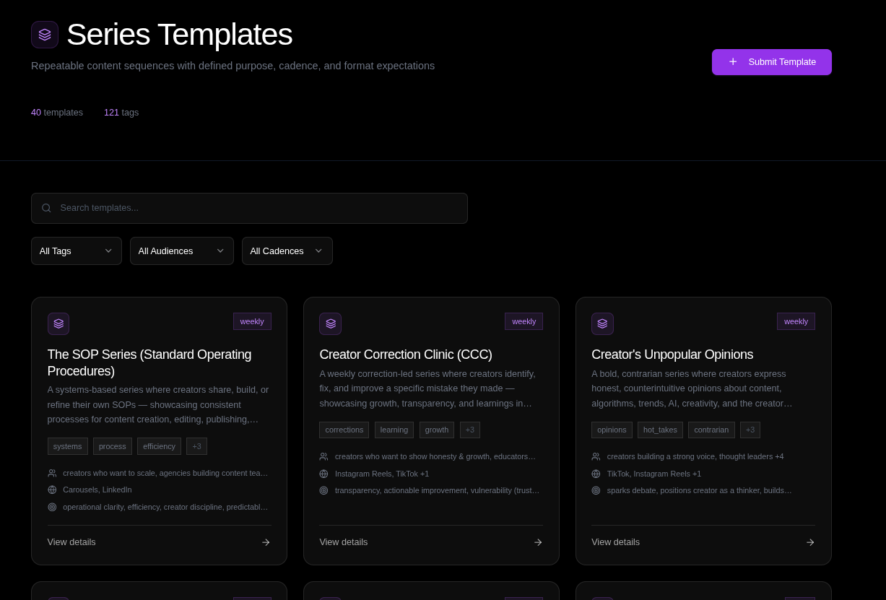Click the +3 chip on Creator's Unpopular Opinions card
886x600 pixels.
(750, 430)
